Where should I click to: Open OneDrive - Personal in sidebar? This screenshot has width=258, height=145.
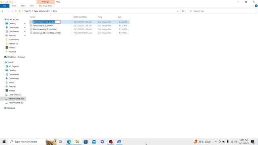(x=16, y=57)
